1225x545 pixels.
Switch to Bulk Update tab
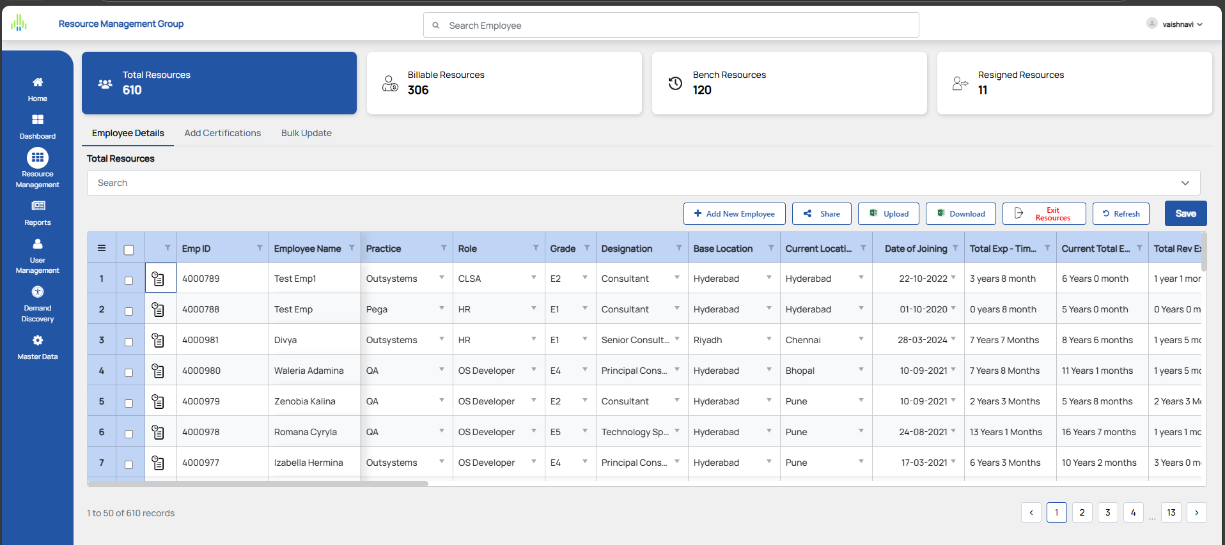(x=306, y=133)
